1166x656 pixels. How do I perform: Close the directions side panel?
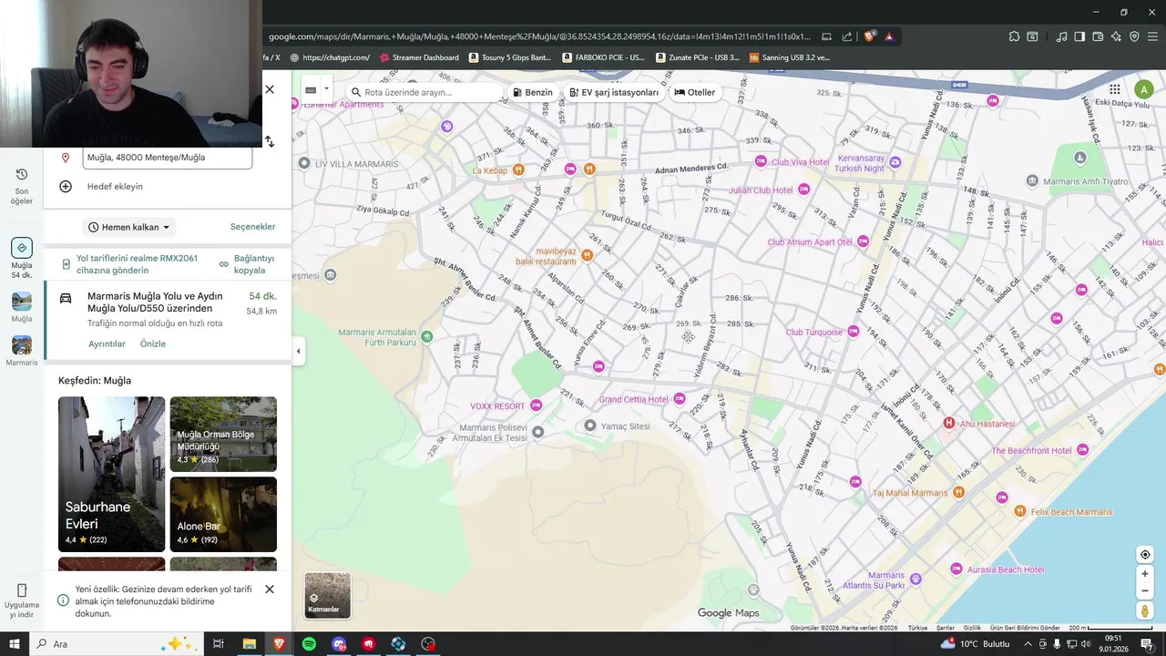[x=270, y=89]
